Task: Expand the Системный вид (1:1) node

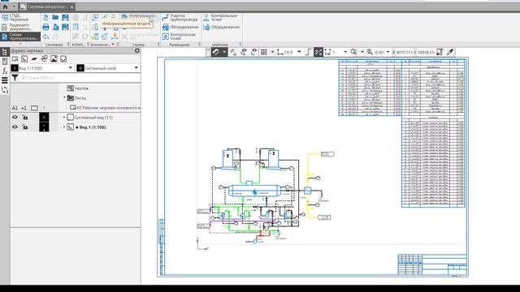Action: 64,117
